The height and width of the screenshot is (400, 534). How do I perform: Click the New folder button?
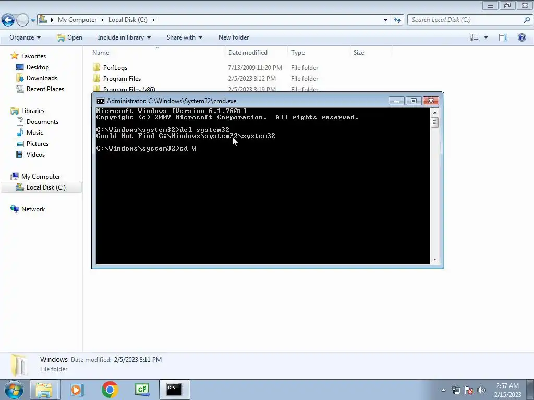(234, 37)
